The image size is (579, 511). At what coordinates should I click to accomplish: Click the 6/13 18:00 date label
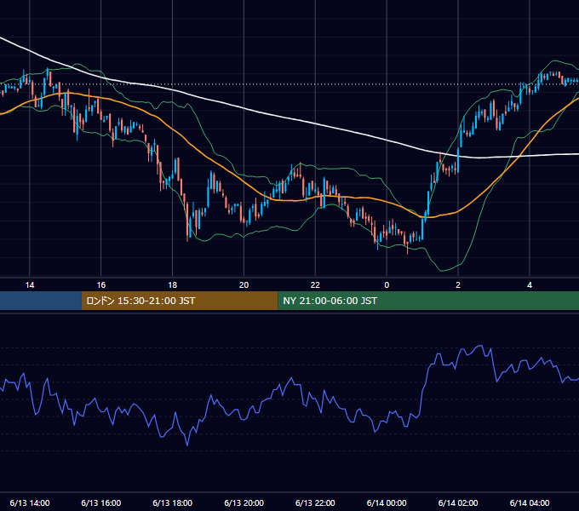click(x=173, y=502)
